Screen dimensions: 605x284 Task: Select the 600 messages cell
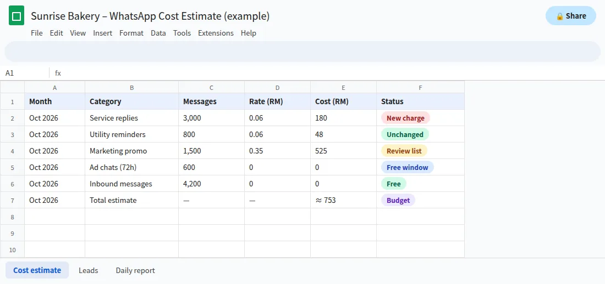click(211, 167)
